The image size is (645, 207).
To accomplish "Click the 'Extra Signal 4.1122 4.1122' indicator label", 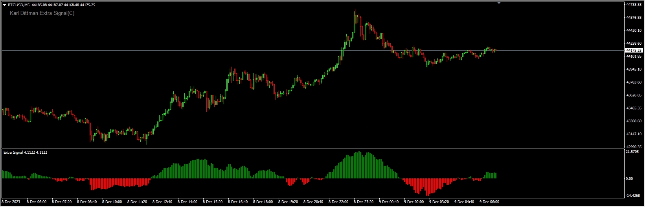I will coord(25,152).
